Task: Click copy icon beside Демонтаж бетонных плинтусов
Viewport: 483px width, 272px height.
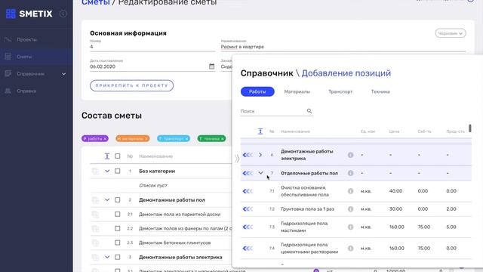Action: [x=95, y=243]
